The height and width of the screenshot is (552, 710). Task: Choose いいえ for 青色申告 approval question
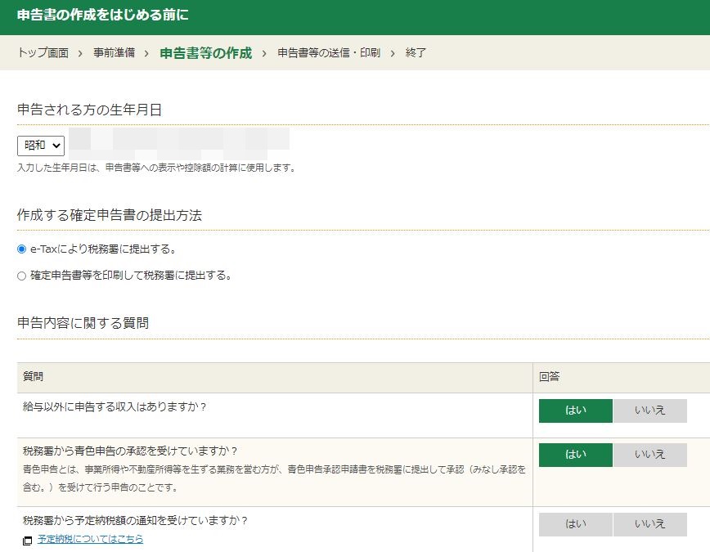click(649, 455)
